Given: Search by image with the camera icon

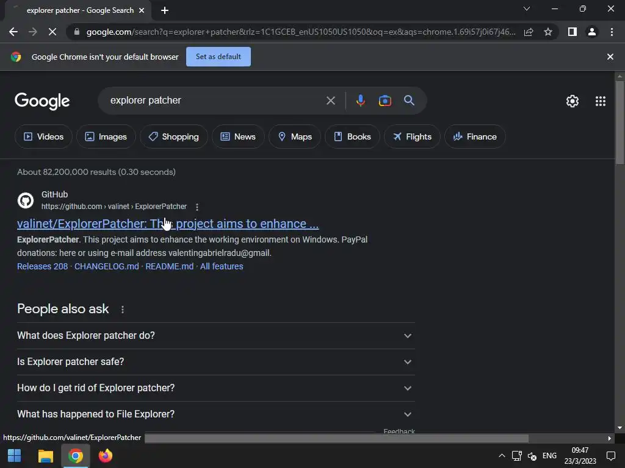Looking at the screenshot, I should tap(385, 101).
